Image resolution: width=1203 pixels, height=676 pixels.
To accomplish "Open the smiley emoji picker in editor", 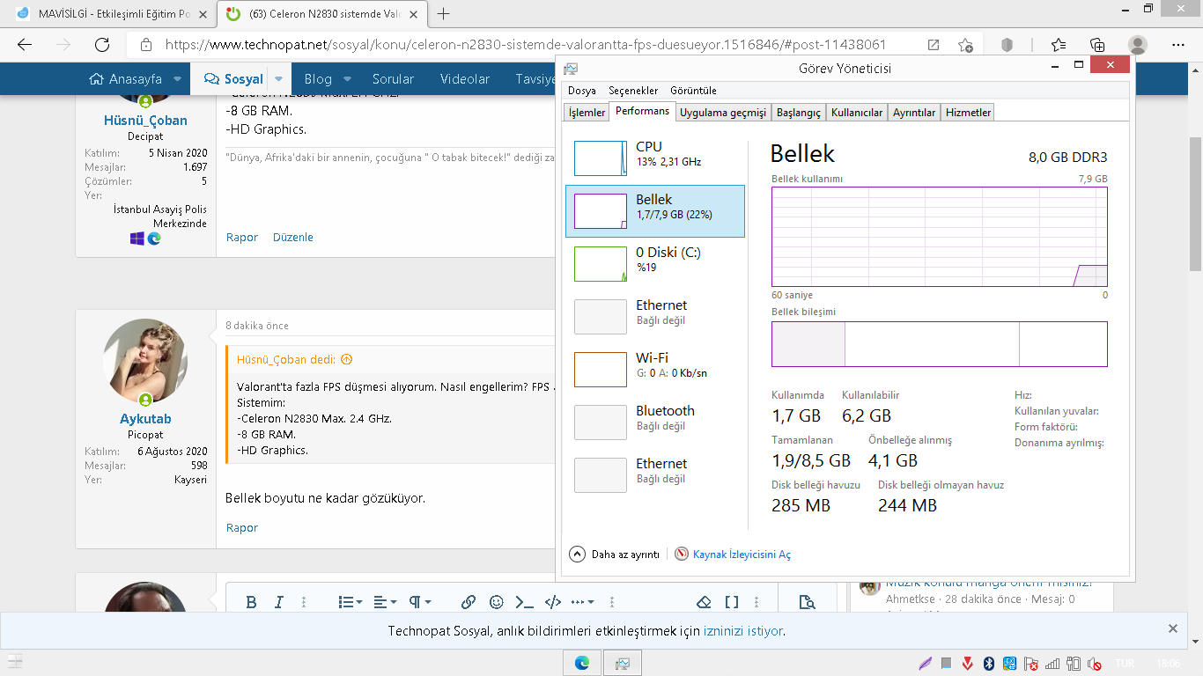I will click(497, 602).
